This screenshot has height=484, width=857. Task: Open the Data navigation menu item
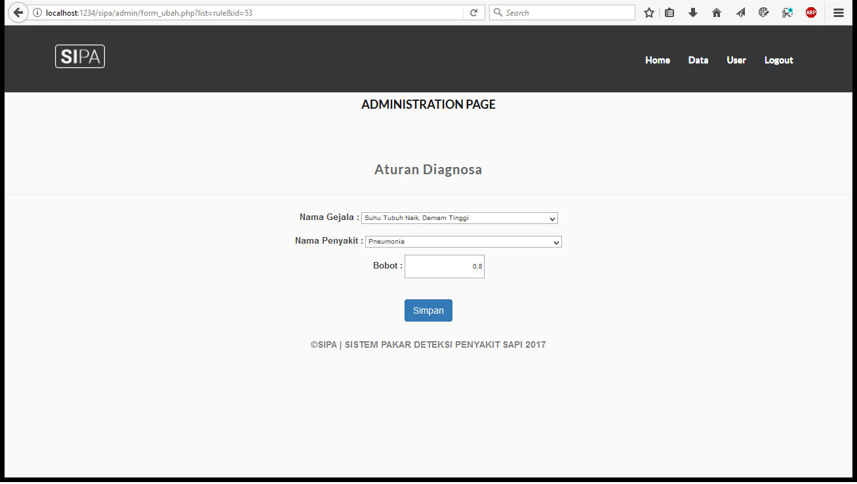click(x=698, y=60)
